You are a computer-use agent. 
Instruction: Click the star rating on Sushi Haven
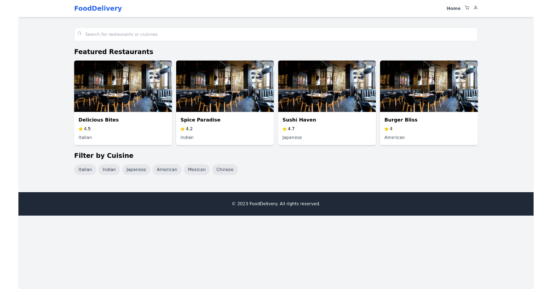(284, 129)
